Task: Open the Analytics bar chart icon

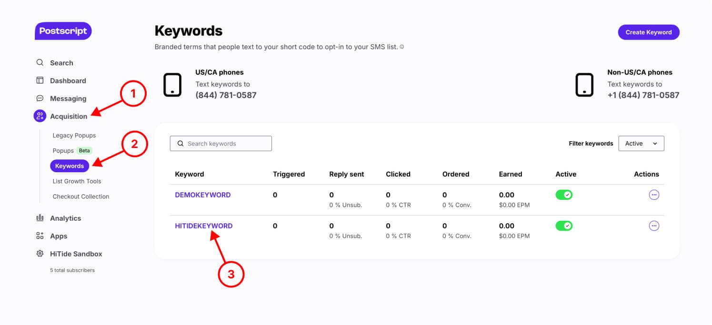Action: (x=40, y=218)
